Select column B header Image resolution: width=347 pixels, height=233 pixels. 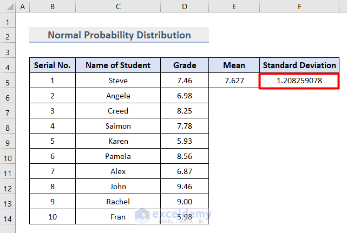tap(52, 8)
